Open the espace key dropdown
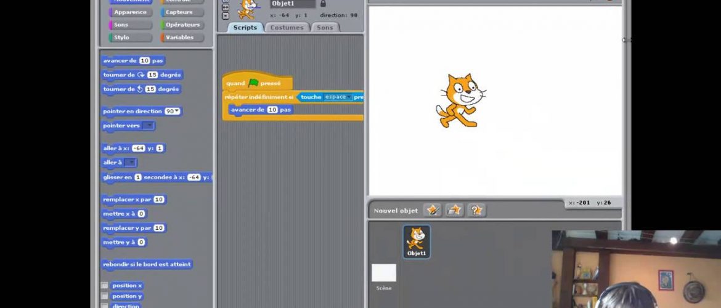Screen dimensions: 721x308 coord(349,97)
